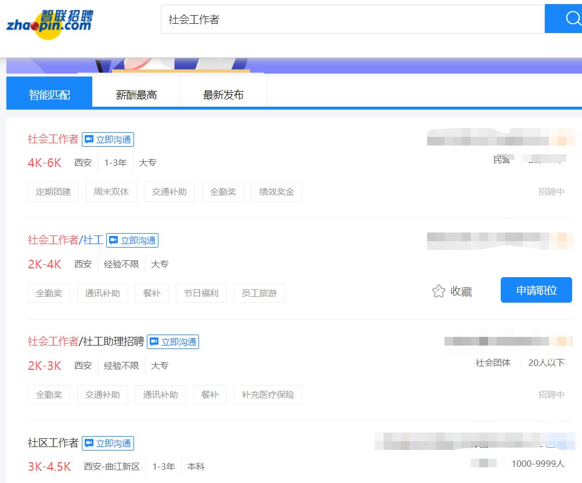This screenshot has height=483, width=582.
Task: Click 立即沟通 badge next to 社会工作者/社工
Action: click(x=132, y=240)
